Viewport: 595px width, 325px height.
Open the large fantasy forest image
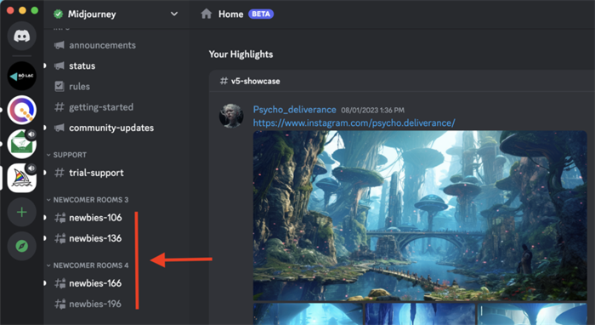420,215
